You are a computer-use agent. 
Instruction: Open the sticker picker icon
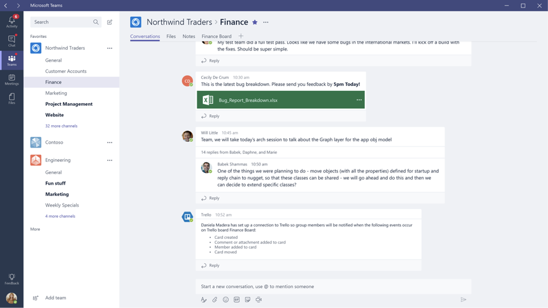tap(247, 300)
